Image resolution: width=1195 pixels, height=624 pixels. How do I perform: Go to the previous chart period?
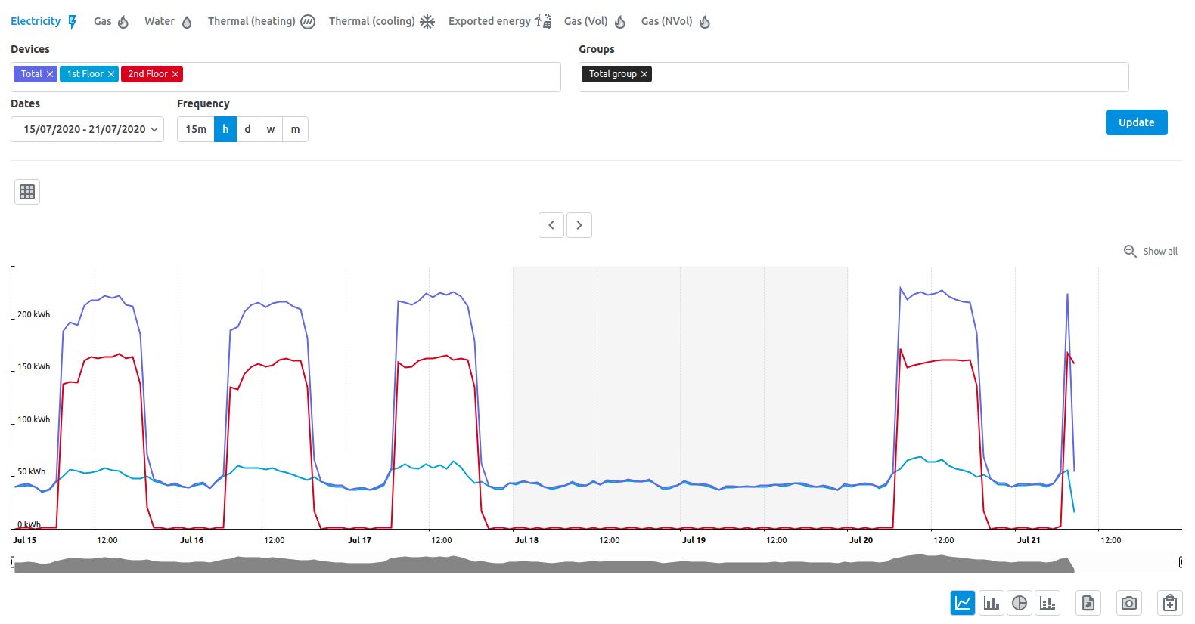[x=551, y=225]
